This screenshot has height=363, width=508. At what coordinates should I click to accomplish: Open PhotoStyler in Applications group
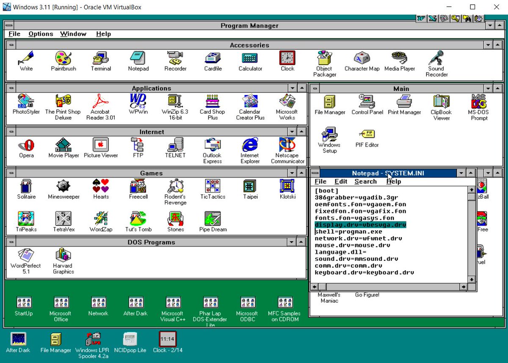pos(26,104)
